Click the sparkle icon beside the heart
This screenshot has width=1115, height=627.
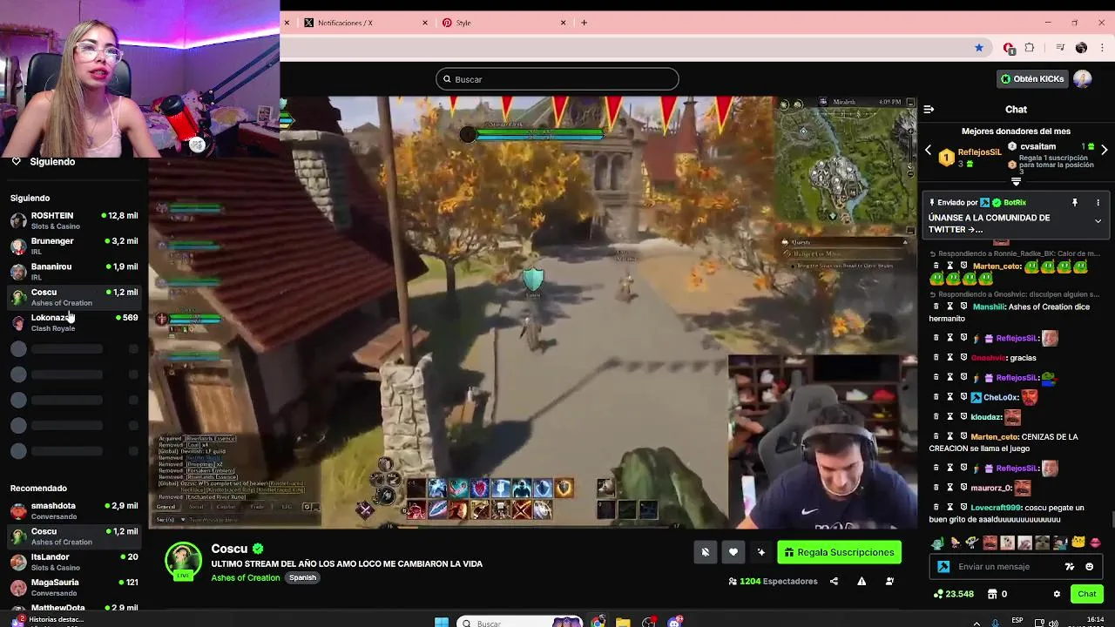tap(761, 552)
